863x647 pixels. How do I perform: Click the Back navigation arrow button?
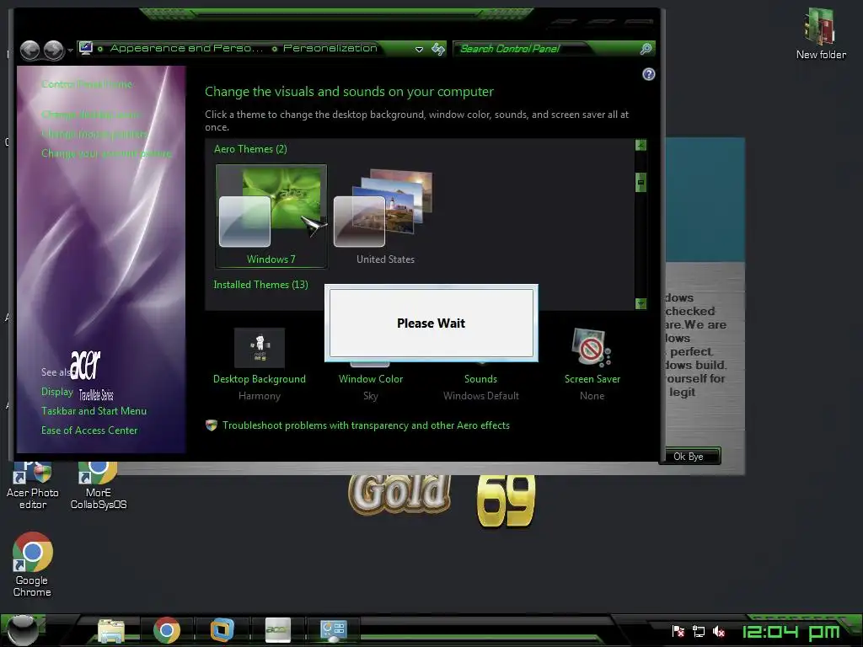29,50
